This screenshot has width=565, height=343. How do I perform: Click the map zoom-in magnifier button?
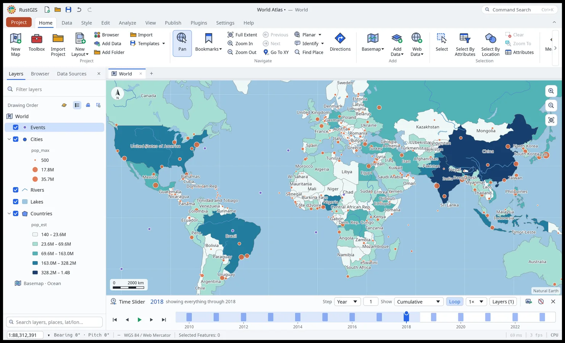click(x=551, y=91)
